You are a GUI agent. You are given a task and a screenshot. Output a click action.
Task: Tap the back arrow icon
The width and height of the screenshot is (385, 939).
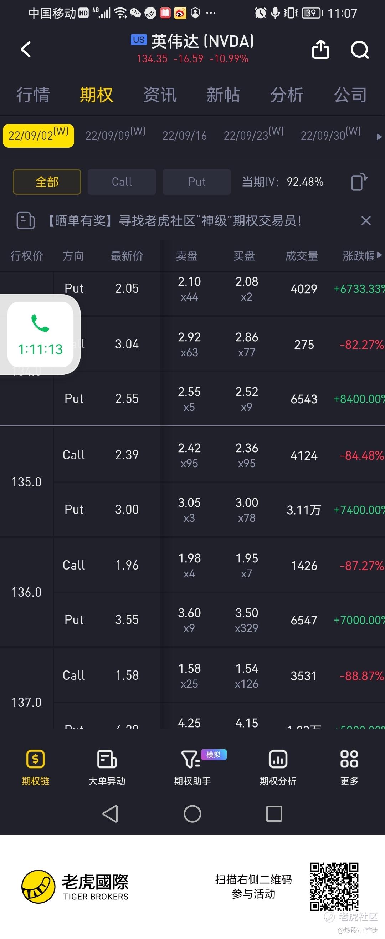[26, 49]
